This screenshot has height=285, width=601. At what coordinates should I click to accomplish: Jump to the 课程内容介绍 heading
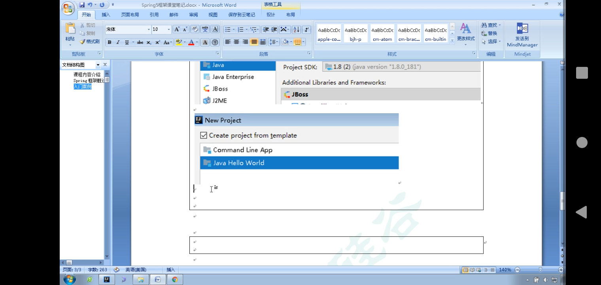point(87,74)
